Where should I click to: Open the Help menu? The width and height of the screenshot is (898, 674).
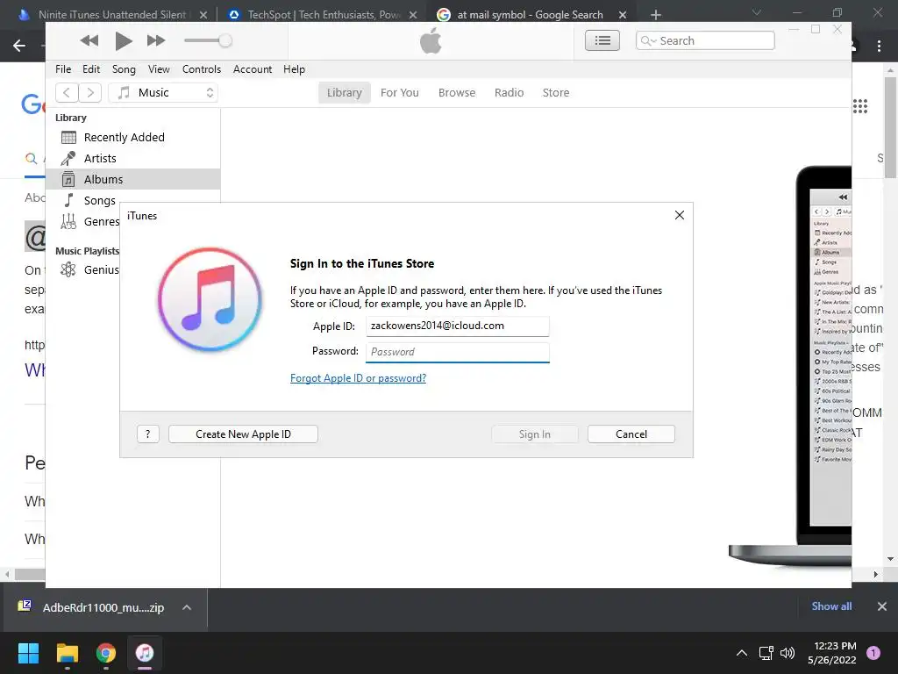pyautogui.click(x=294, y=69)
